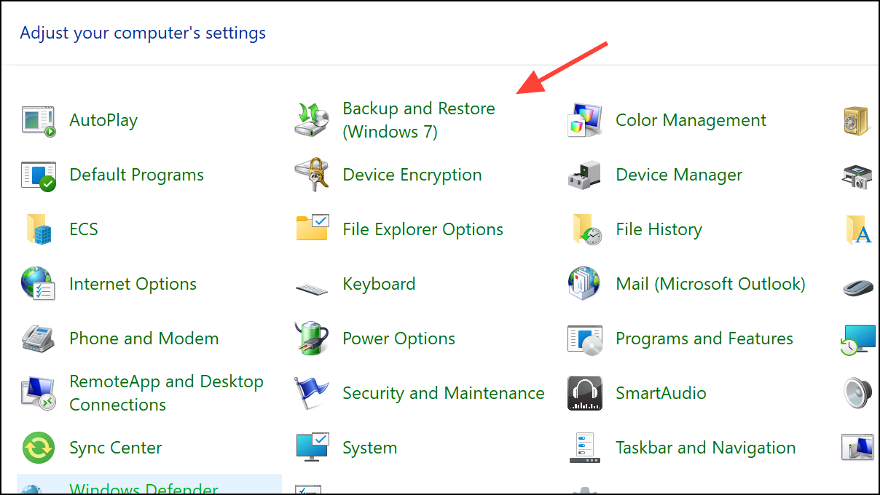
Task: Open the Device Manager icon
Action: tap(585, 175)
